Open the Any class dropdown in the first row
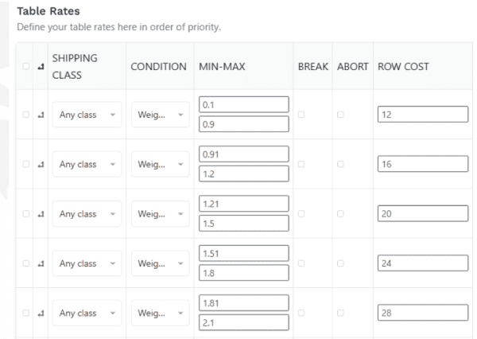The image size is (477, 339). (87, 115)
